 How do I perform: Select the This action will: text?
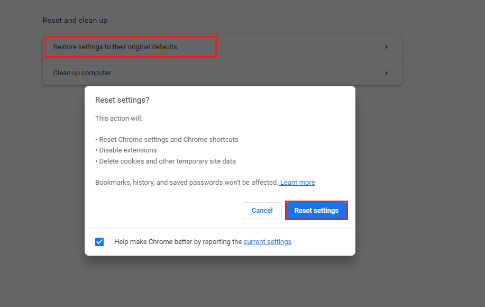pyautogui.click(x=119, y=119)
